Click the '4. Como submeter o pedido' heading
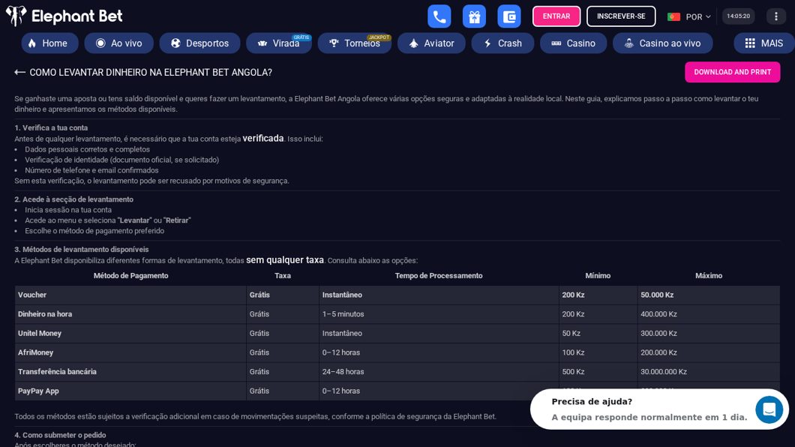 click(x=60, y=435)
